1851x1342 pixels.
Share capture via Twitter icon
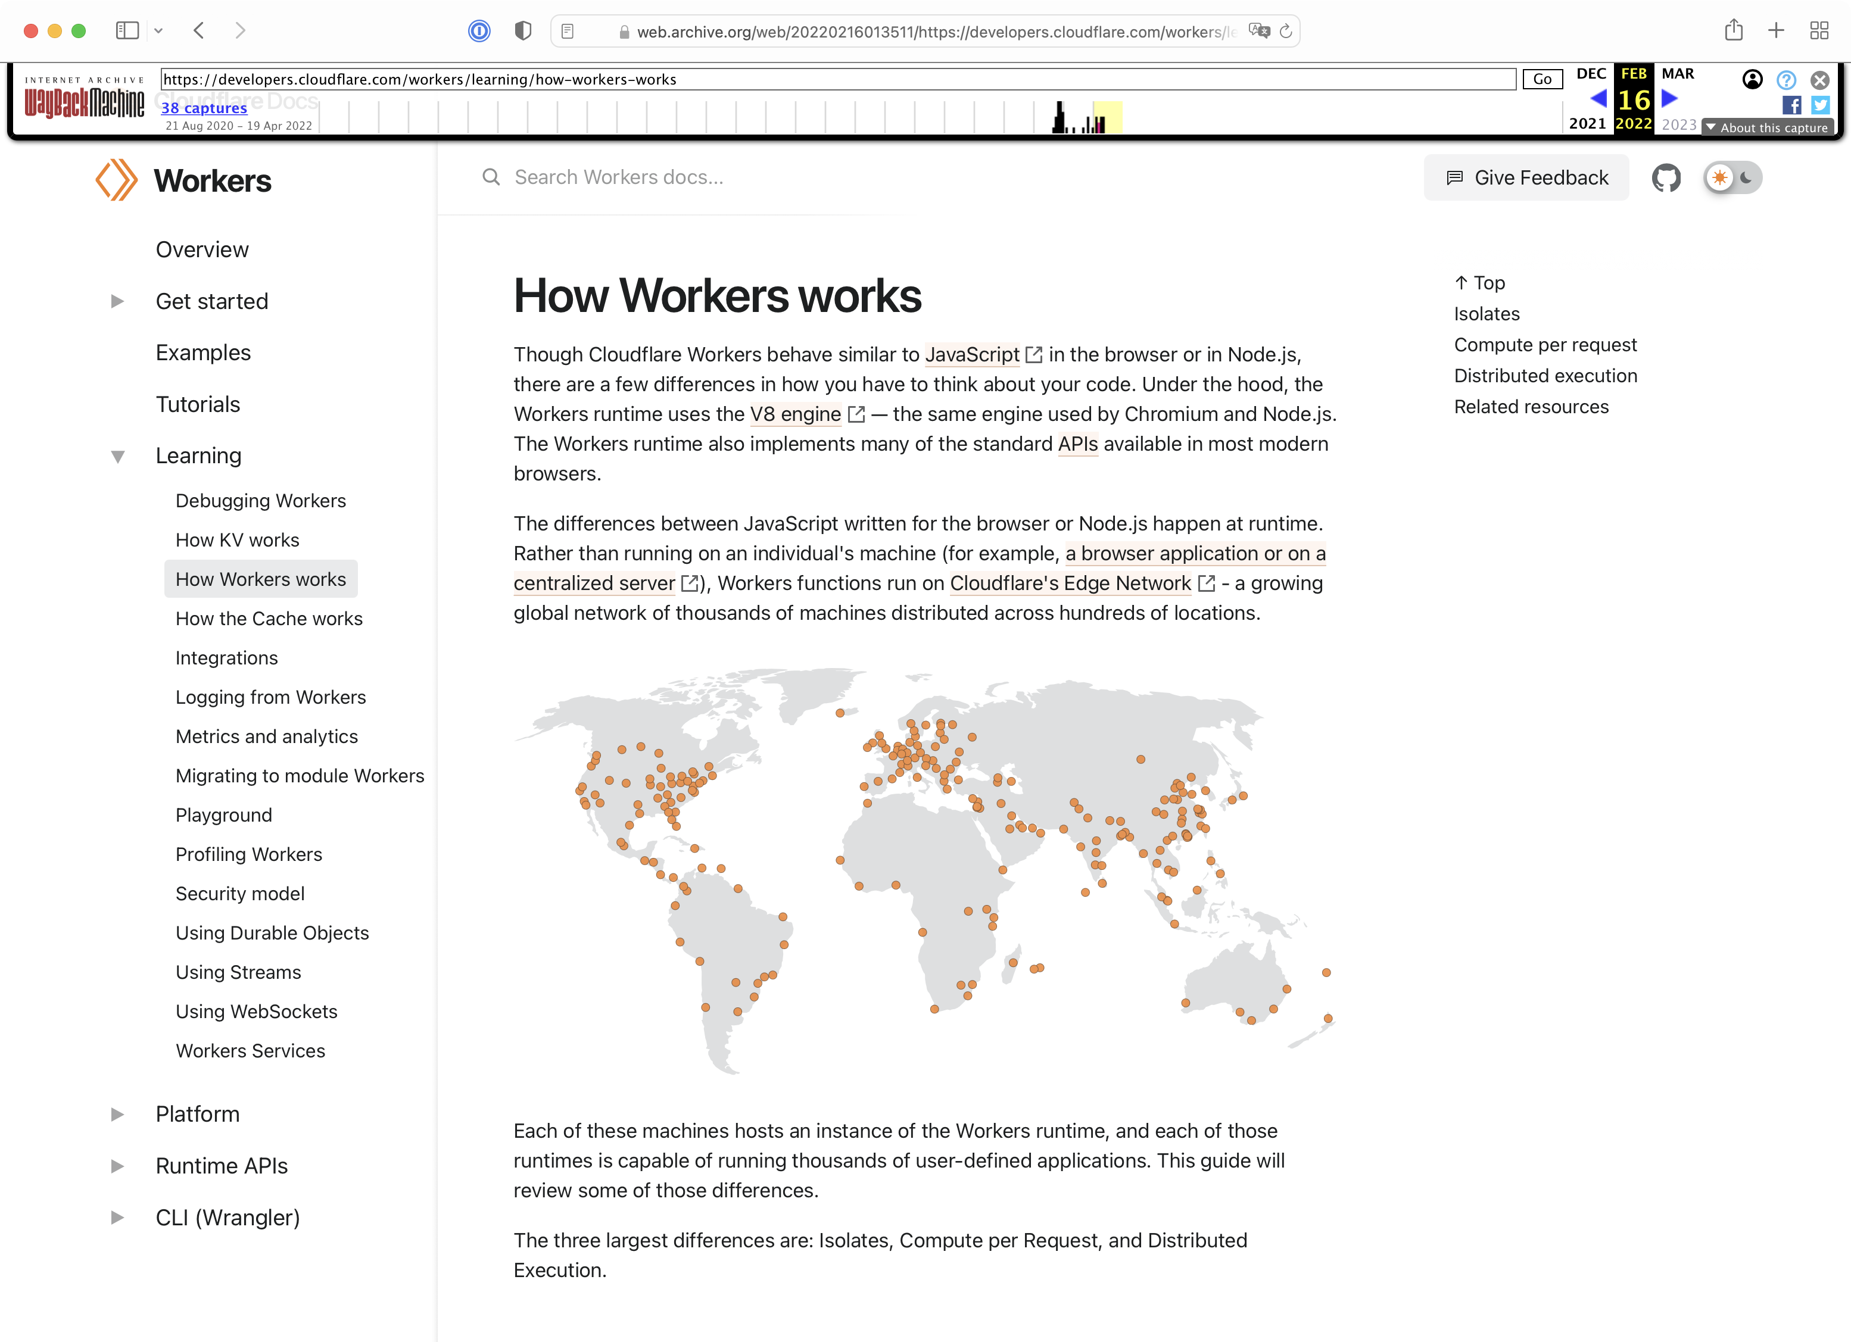[x=1820, y=105]
